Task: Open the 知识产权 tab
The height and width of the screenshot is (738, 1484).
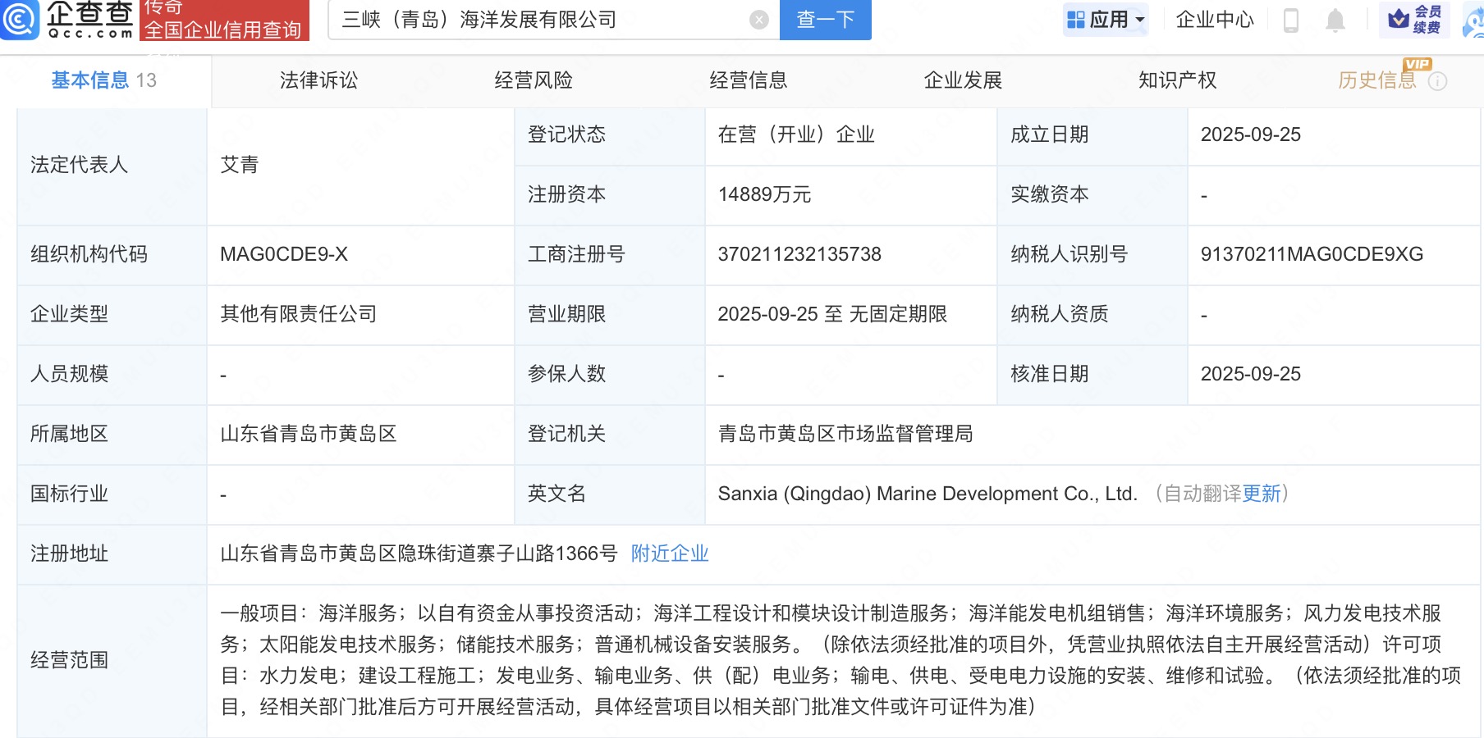Action: [x=1177, y=80]
